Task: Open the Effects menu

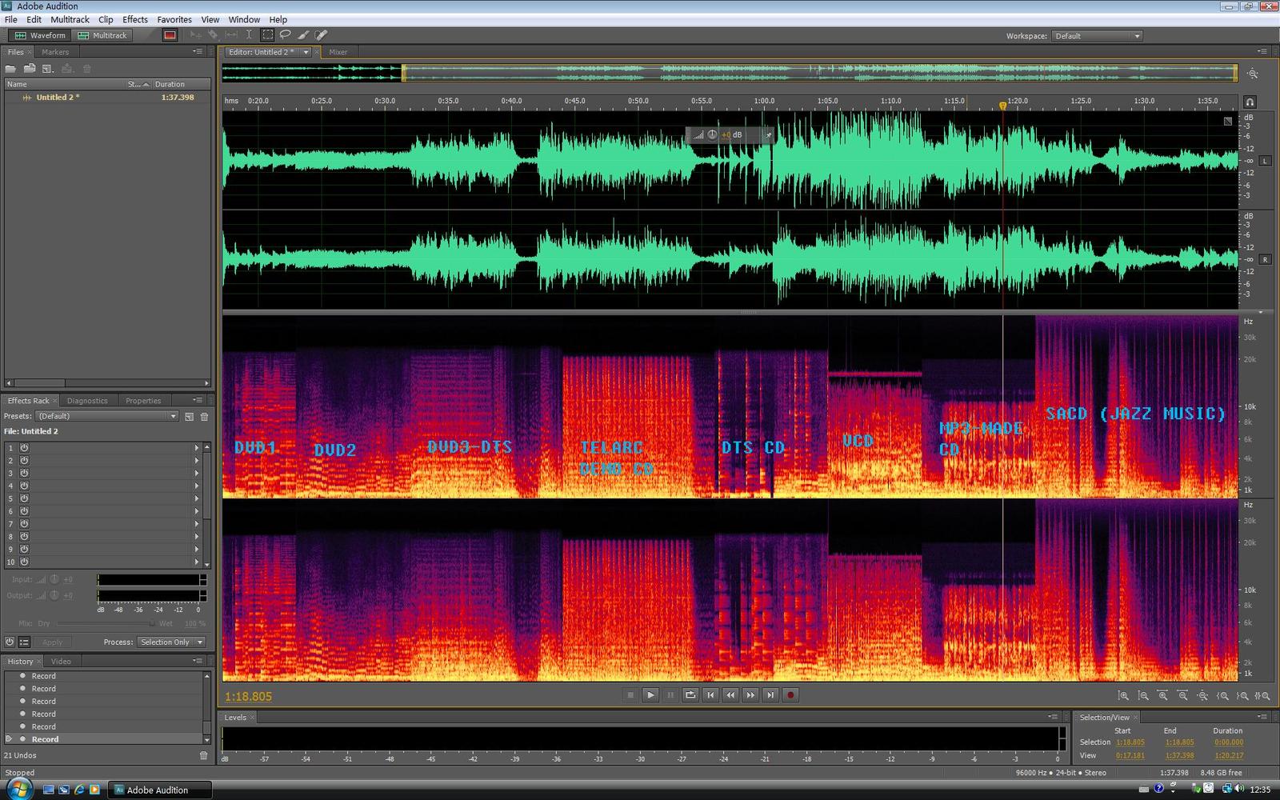Action: 135,19
